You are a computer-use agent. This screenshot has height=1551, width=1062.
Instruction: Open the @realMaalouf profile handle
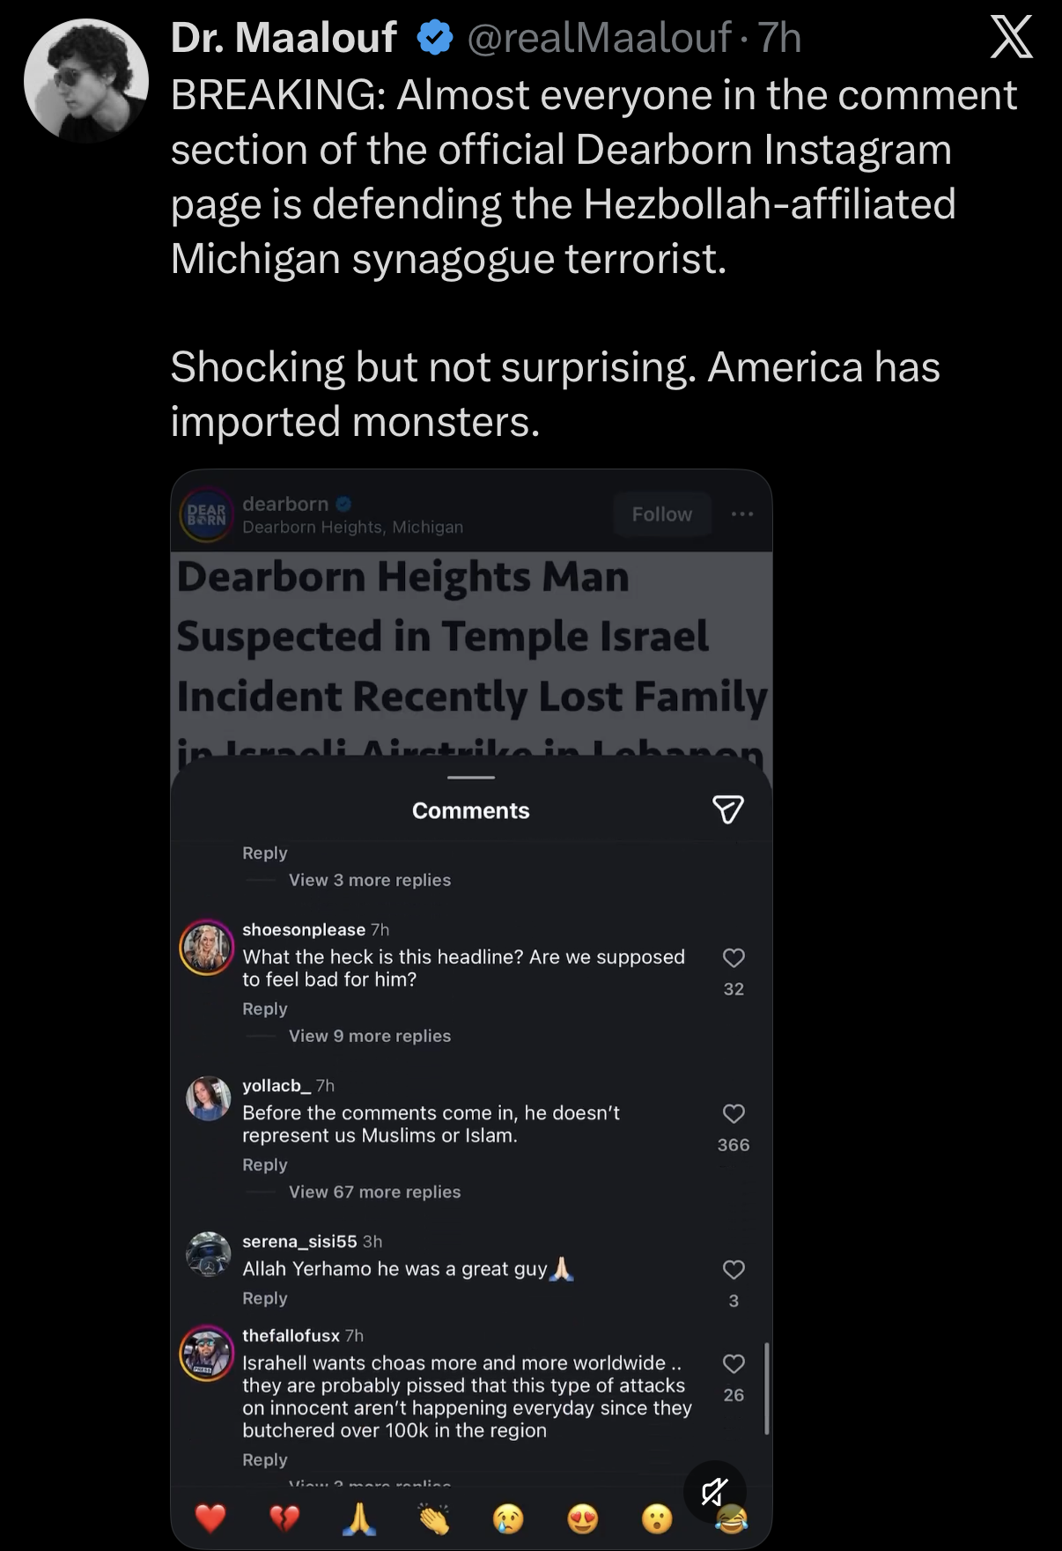(599, 38)
